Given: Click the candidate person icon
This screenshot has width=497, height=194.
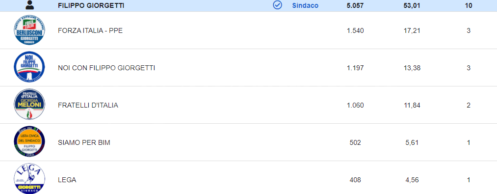Looking at the screenshot, I should [29, 5].
